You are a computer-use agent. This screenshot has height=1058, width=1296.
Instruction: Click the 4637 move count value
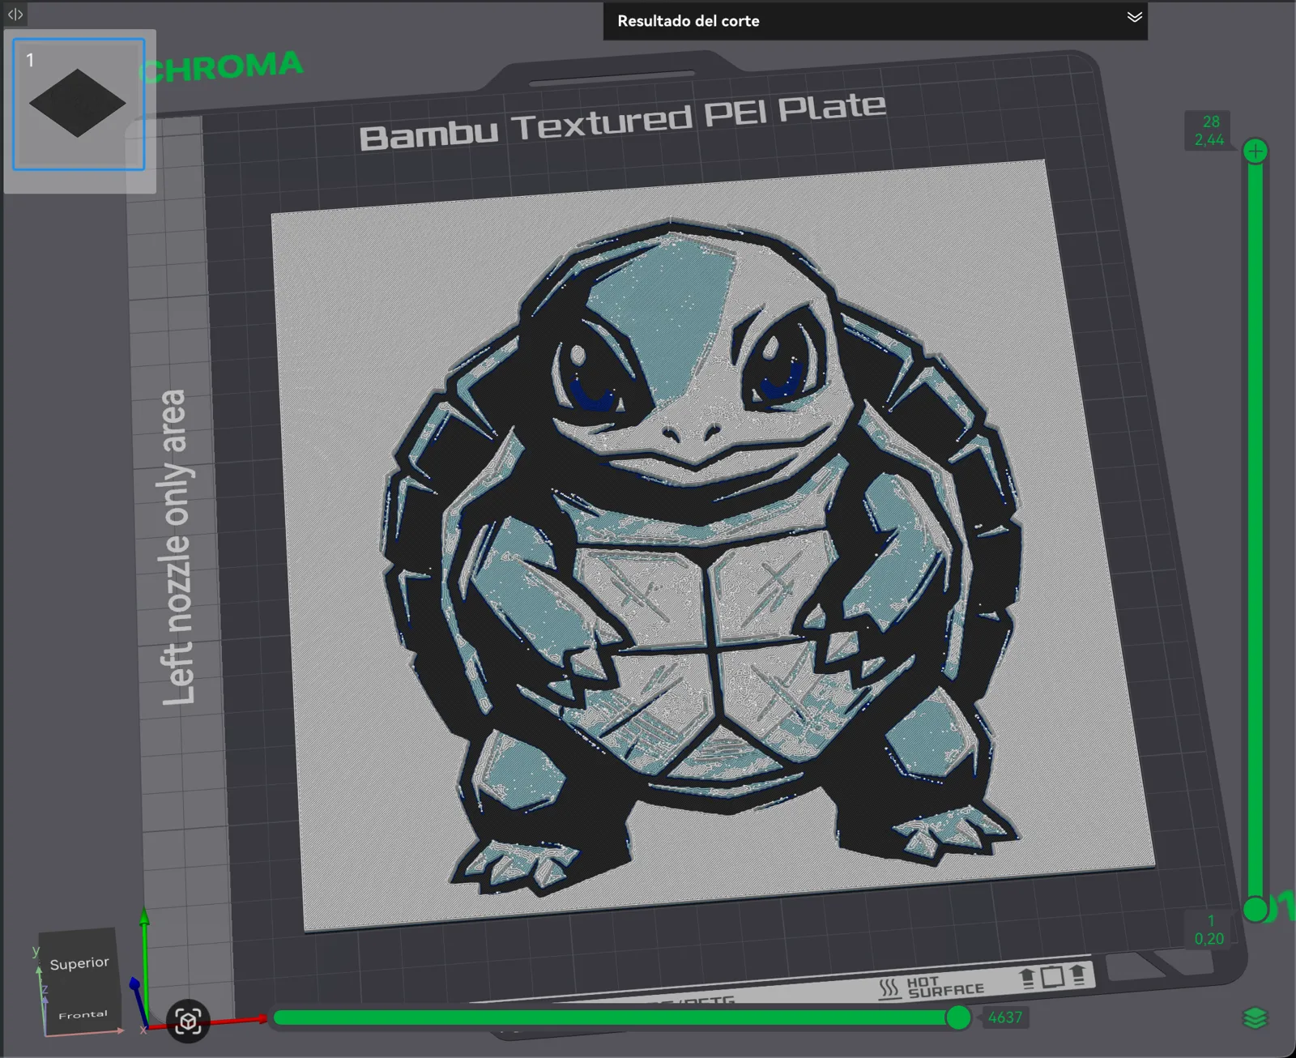pyautogui.click(x=1004, y=1017)
